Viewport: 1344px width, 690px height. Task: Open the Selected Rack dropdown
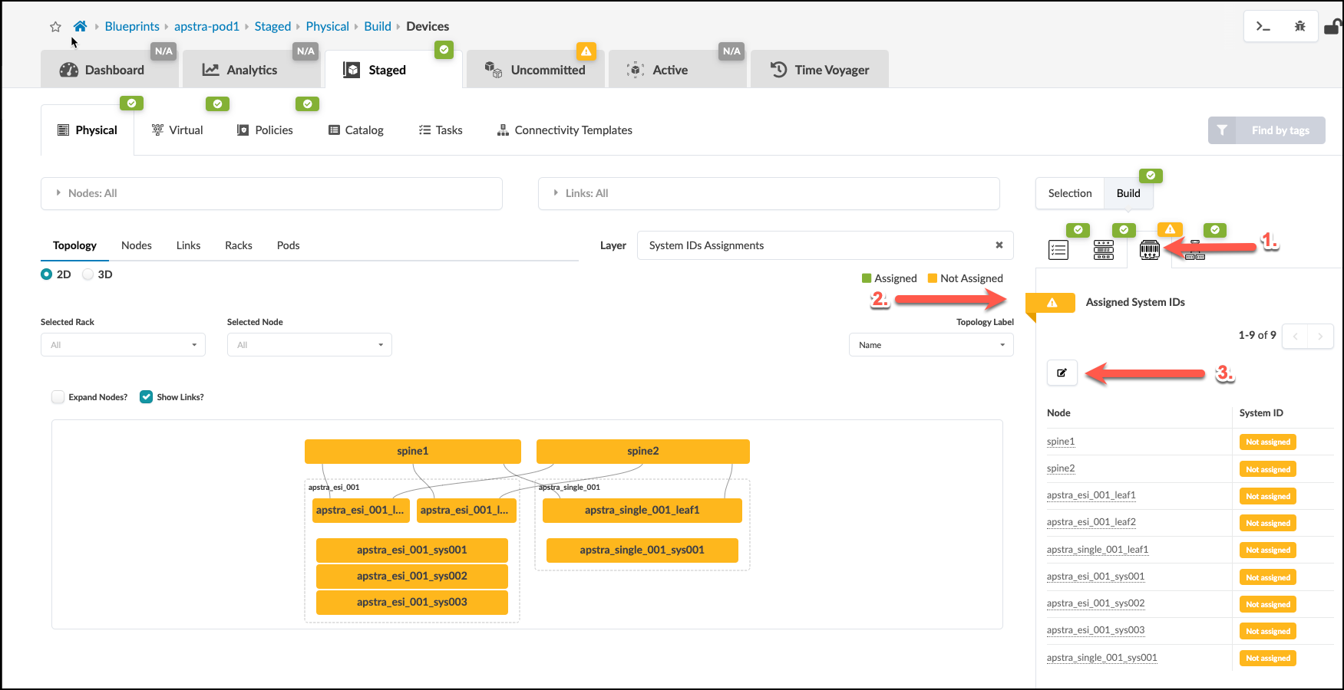pyautogui.click(x=123, y=345)
